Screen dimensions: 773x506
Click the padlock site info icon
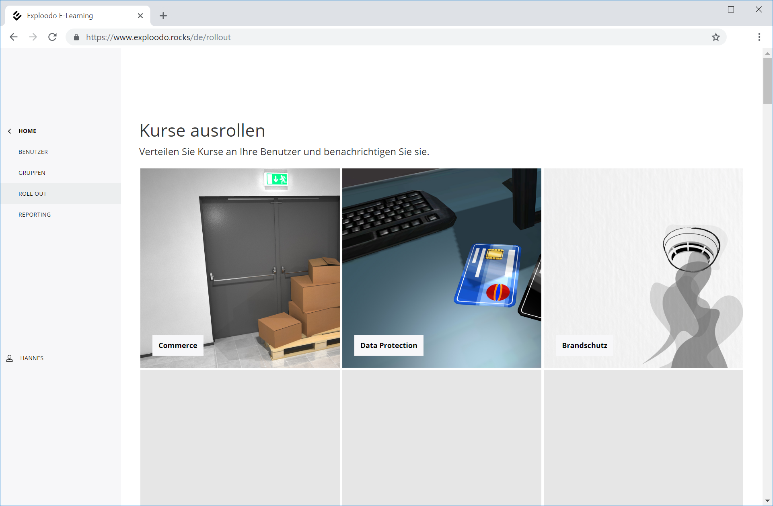tap(76, 37)
